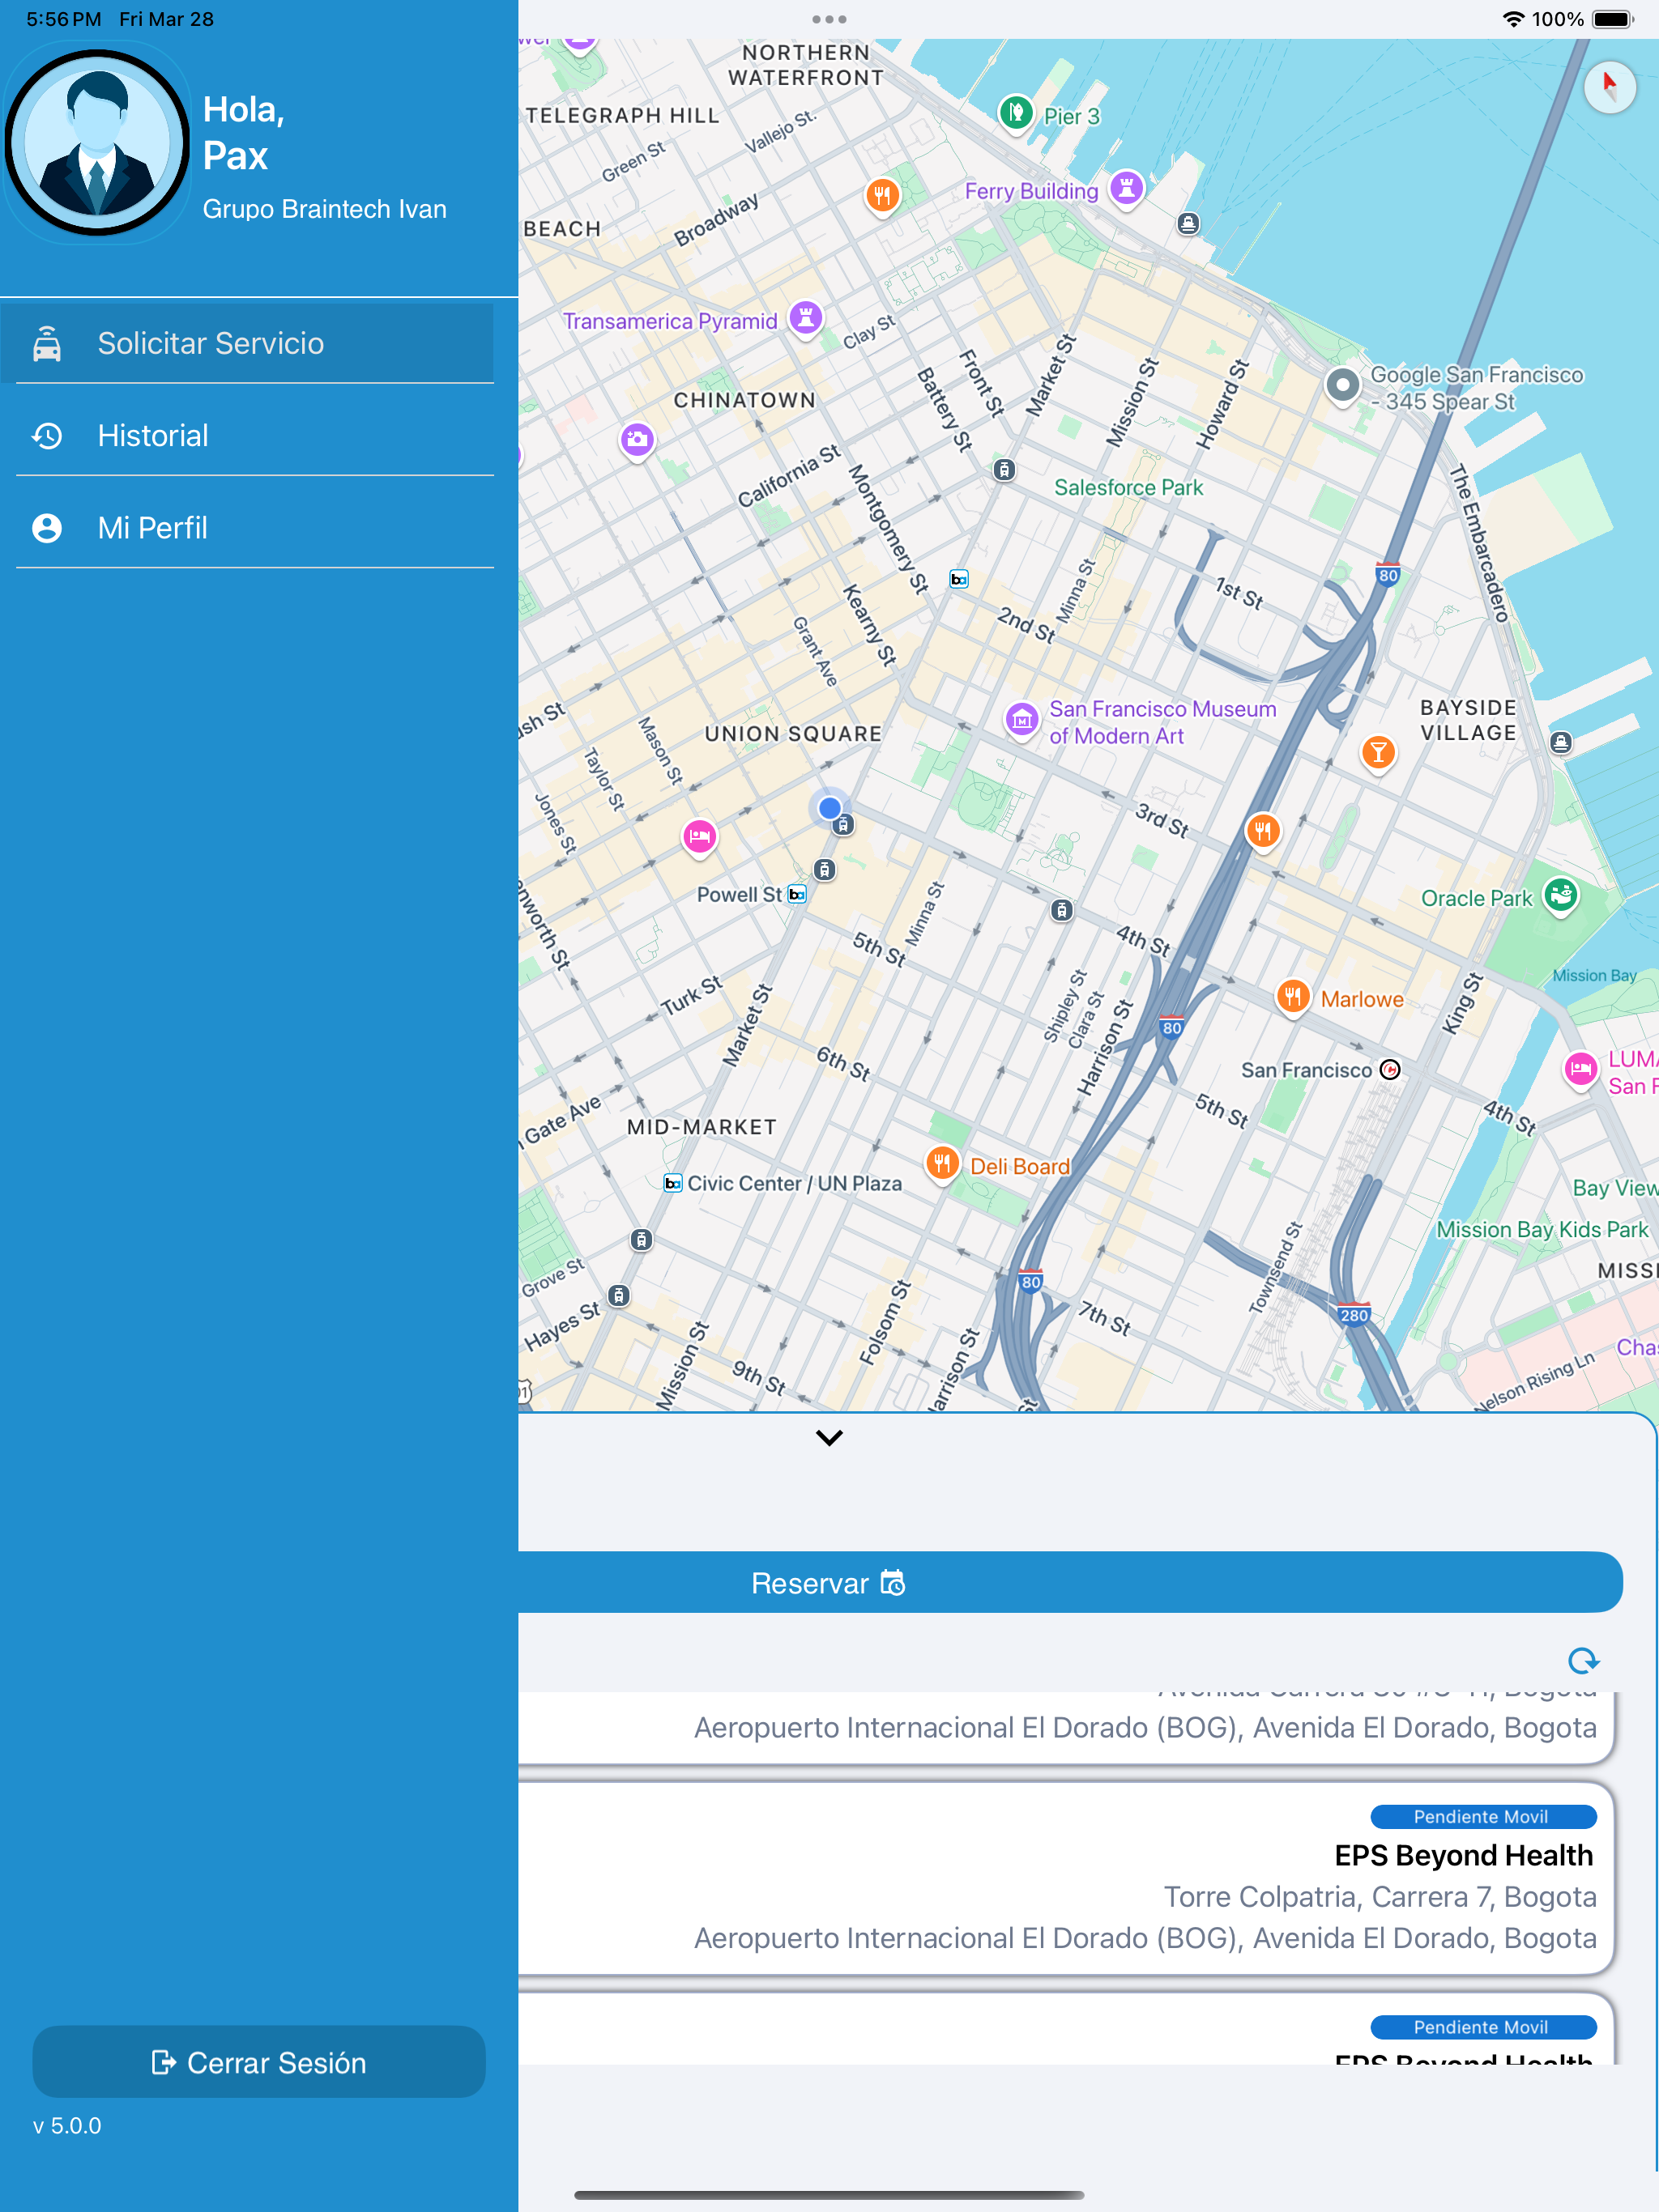
Task: Tap the compass icon on the map
Action: pos(1610,87)
